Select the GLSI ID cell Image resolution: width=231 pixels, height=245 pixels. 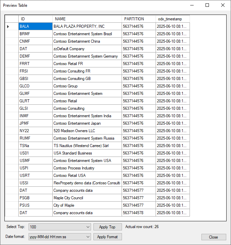(x=35, y=108)
